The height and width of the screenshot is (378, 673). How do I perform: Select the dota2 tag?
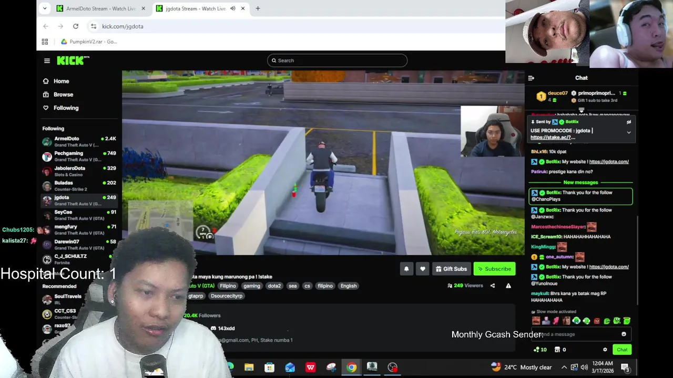coord(274,286)
